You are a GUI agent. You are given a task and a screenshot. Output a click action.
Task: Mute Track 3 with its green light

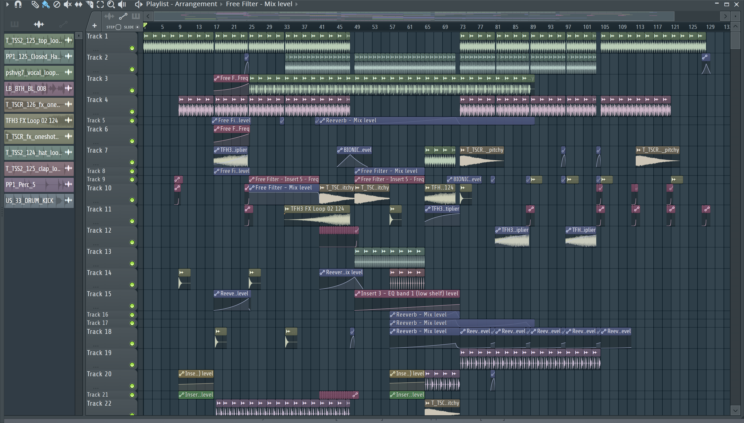132,91
